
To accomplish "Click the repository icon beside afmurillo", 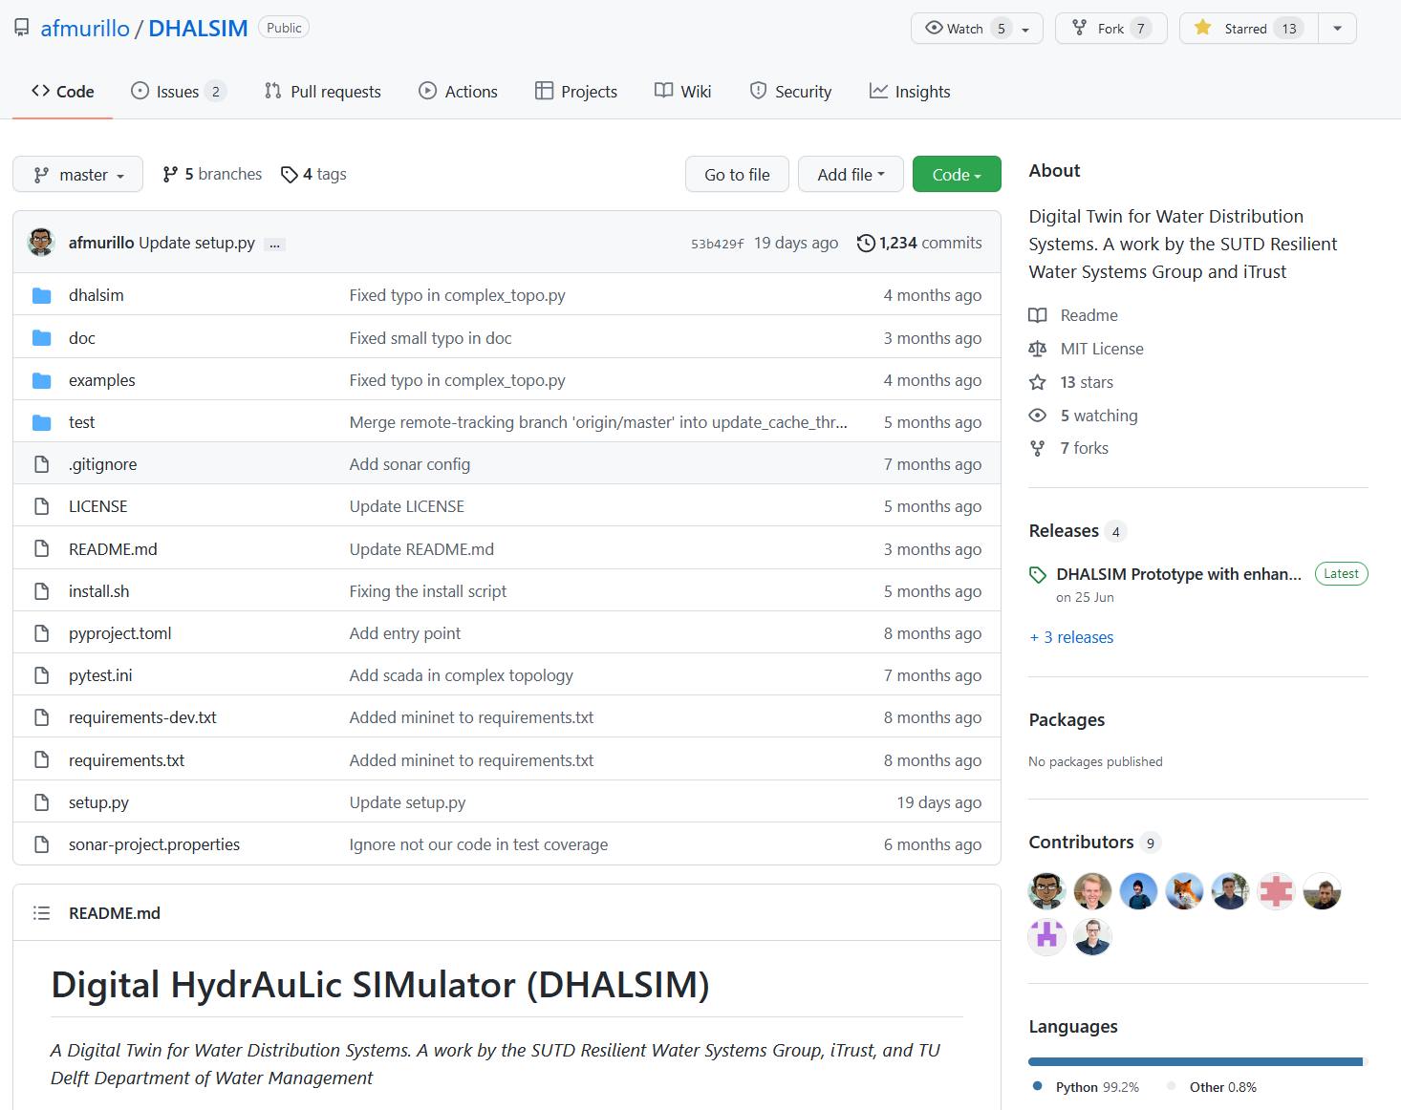I will coord(21,28).
